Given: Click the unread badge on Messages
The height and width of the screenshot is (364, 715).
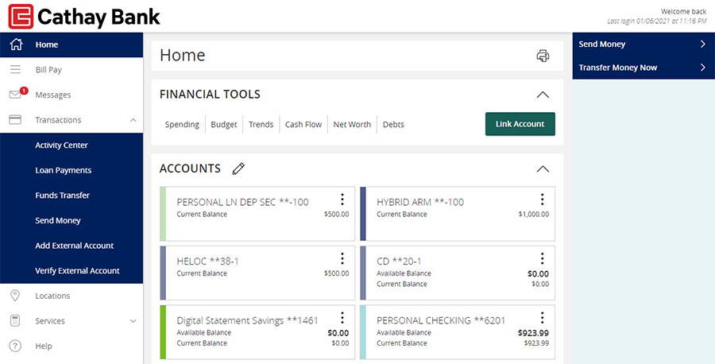Looking at the screenshot, I should click(24, 91).
